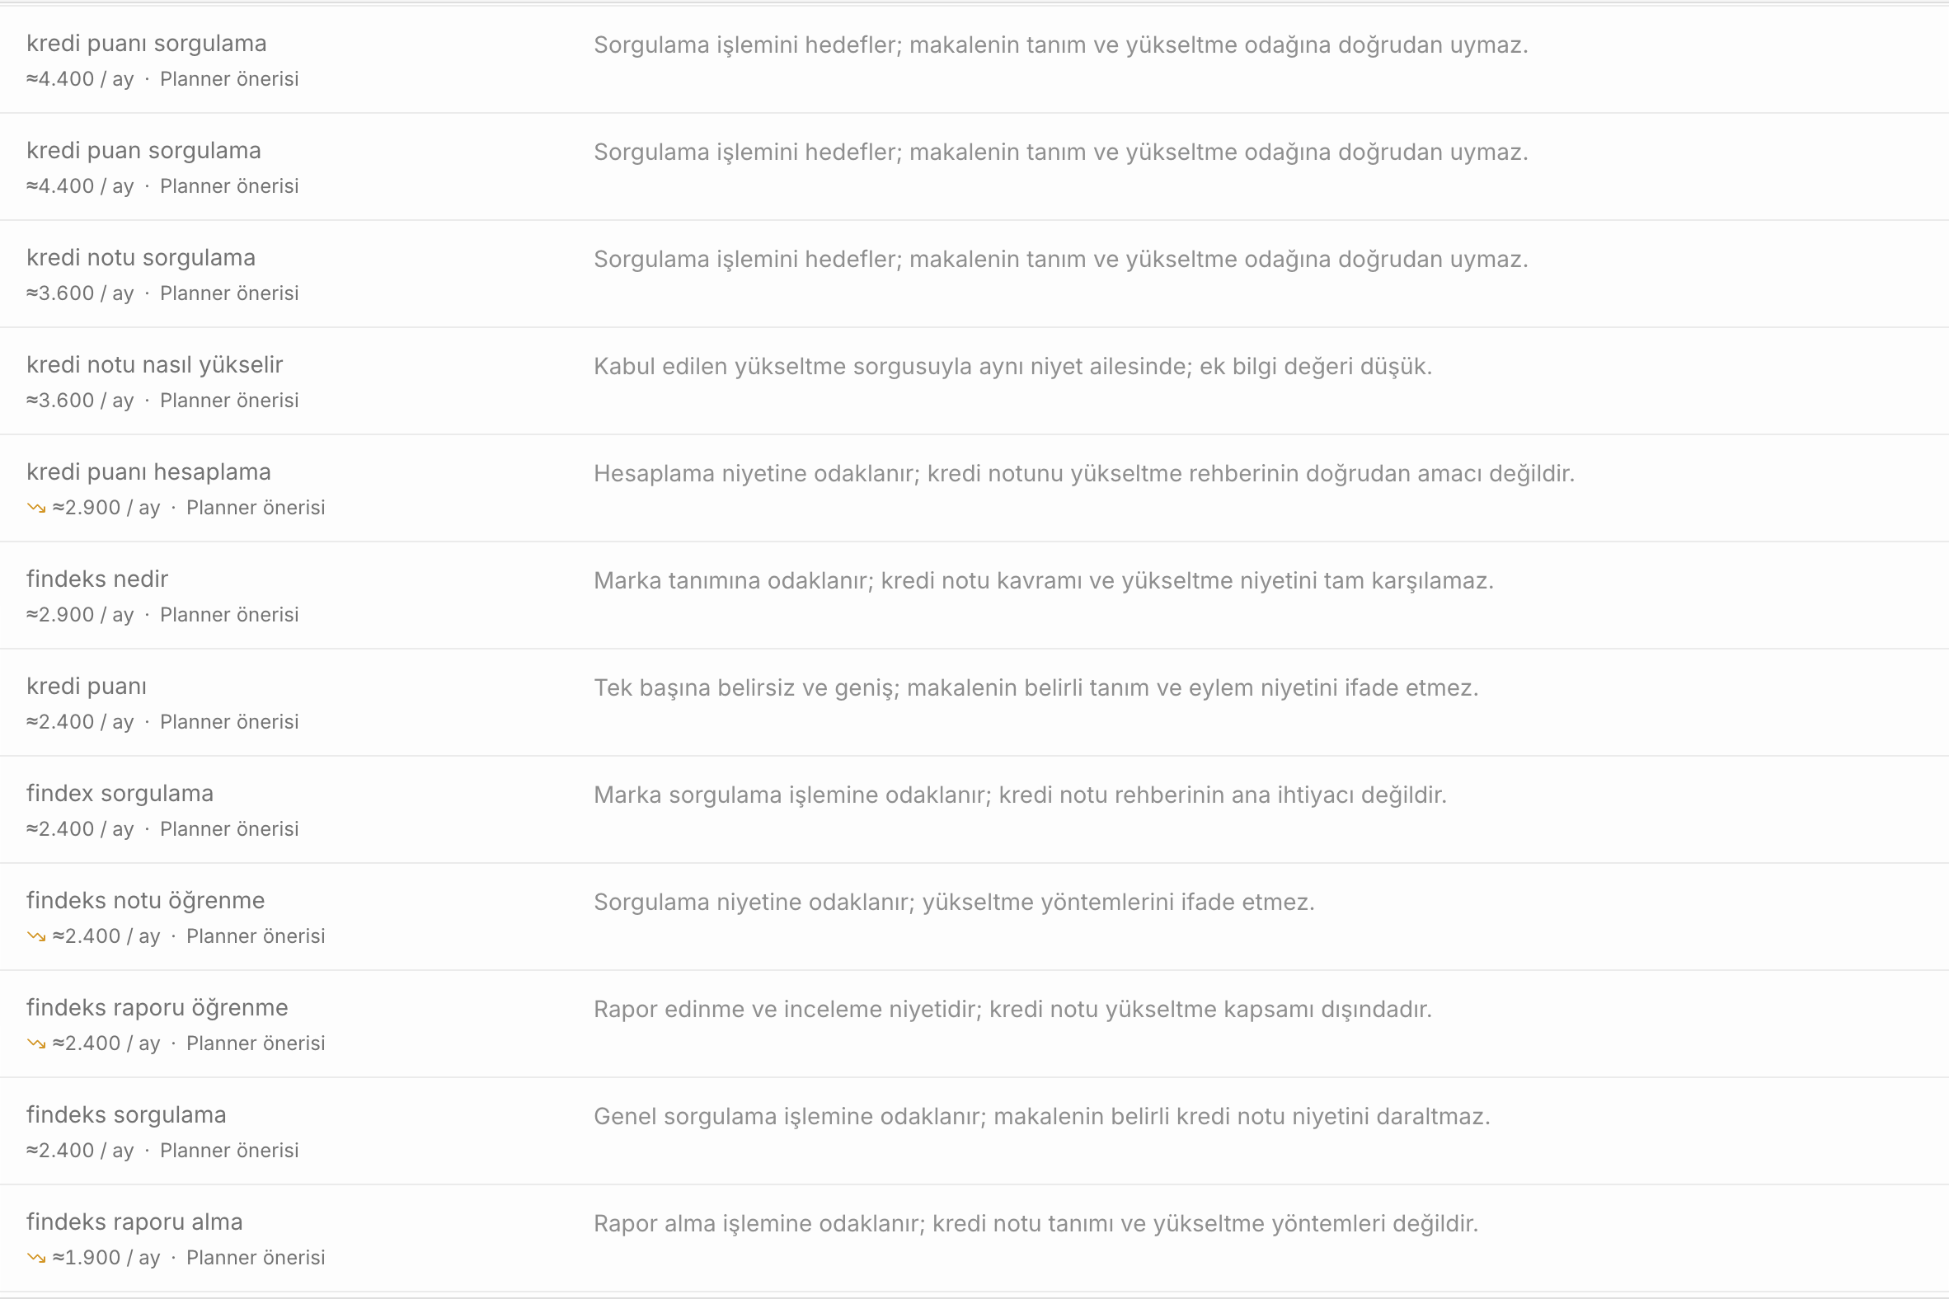Click the standalone kredi puanı keyword
This screenshot has width=1949, height=1299.
[87, 686]
